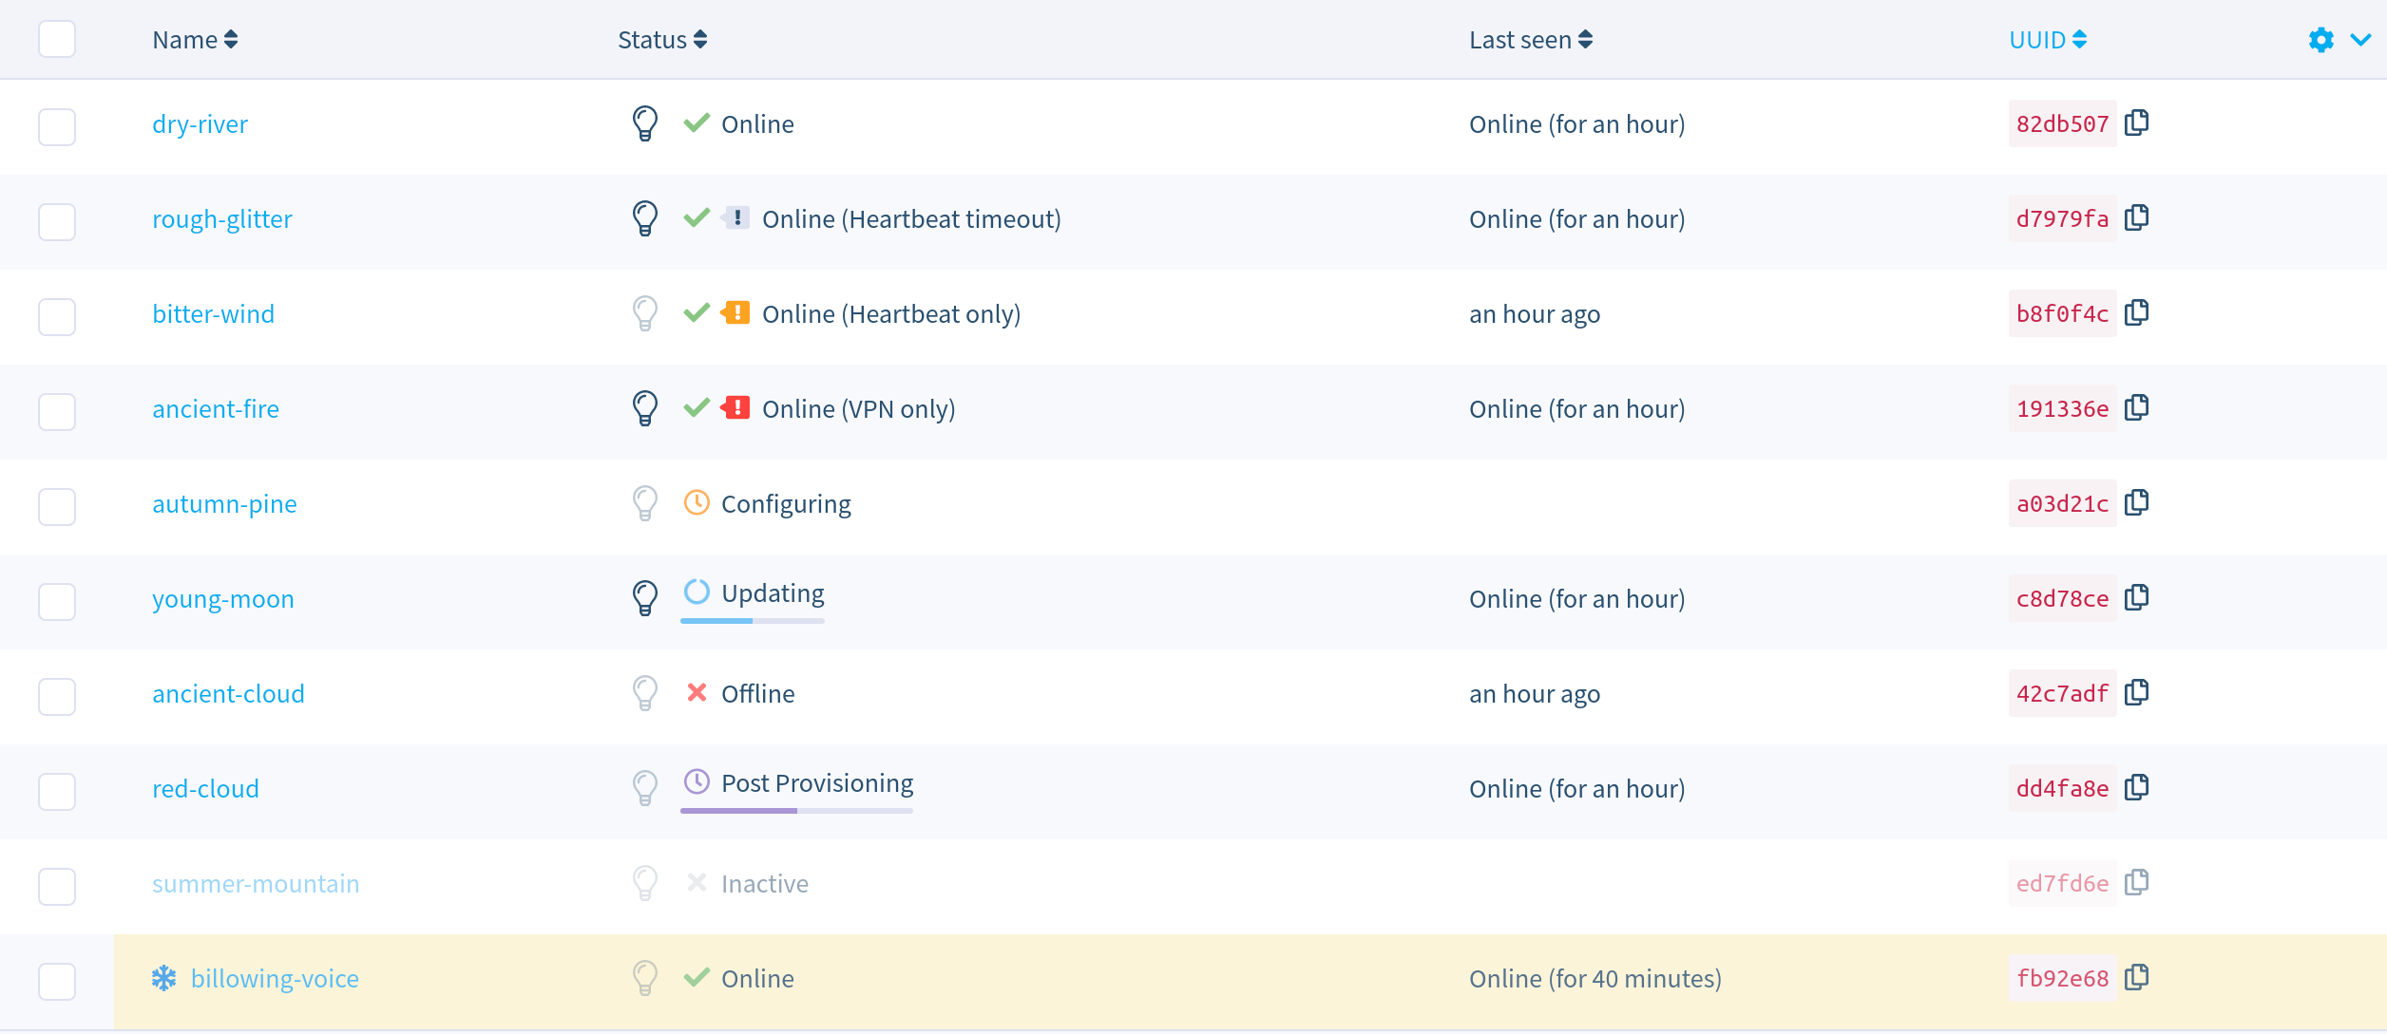The image size is (2387, 1034).
Task: Click the heartbeat timeout warning icon on rough-glitter
Action: point(737,217)
